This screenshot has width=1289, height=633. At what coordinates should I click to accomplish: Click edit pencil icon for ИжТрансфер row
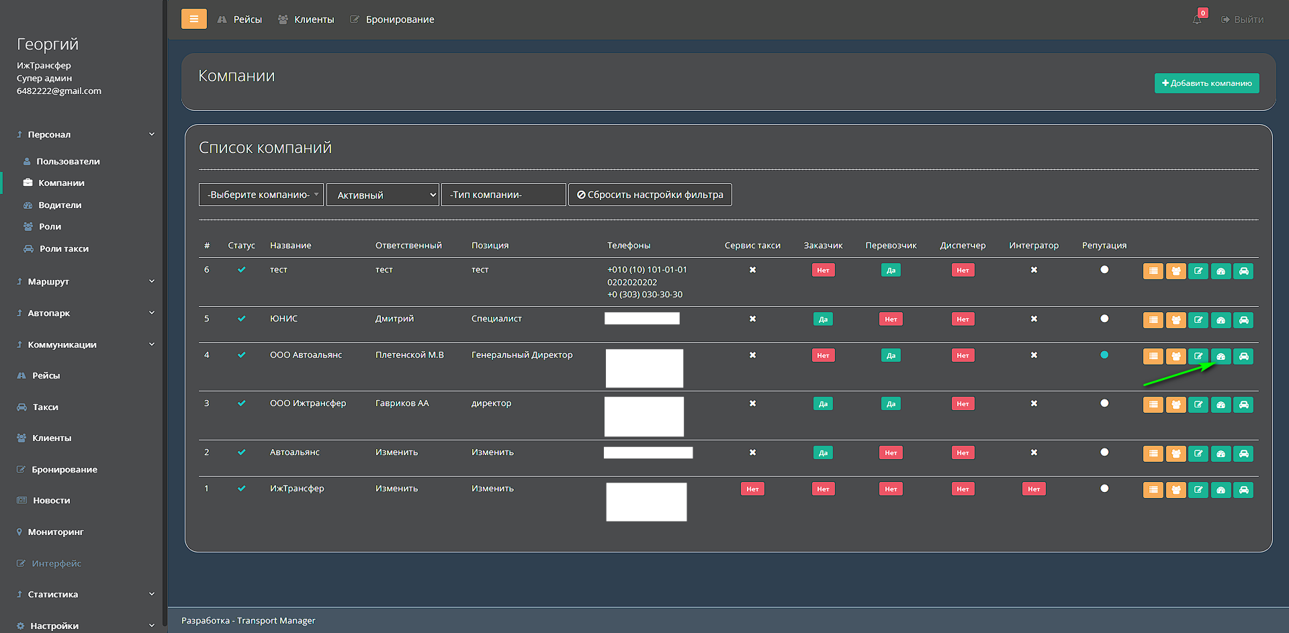click(x=1198, y=490)
